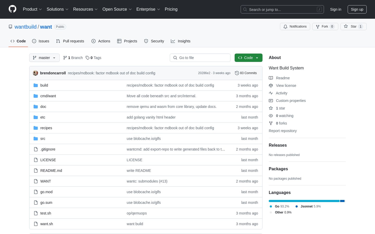This screenshot has width=375, height=234.
Task: Click the Go language color dot
Action: (x=271, y=206)
